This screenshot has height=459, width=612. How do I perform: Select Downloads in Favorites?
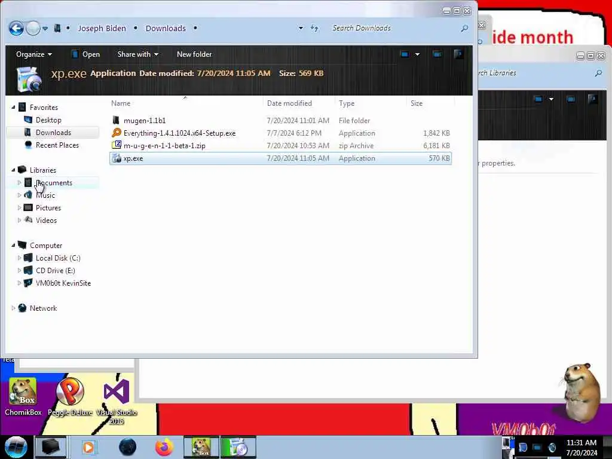[53, 133]
